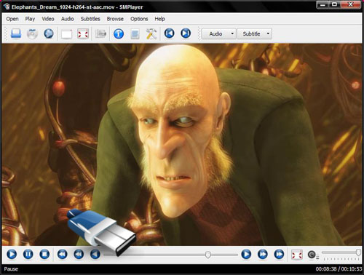
Task: Skip forward with the rightmost of the three forward buttons
Action: point(279,254)
